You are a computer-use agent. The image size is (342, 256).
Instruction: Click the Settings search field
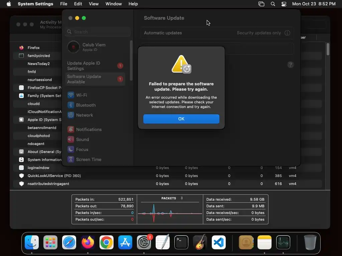[98, 32]
